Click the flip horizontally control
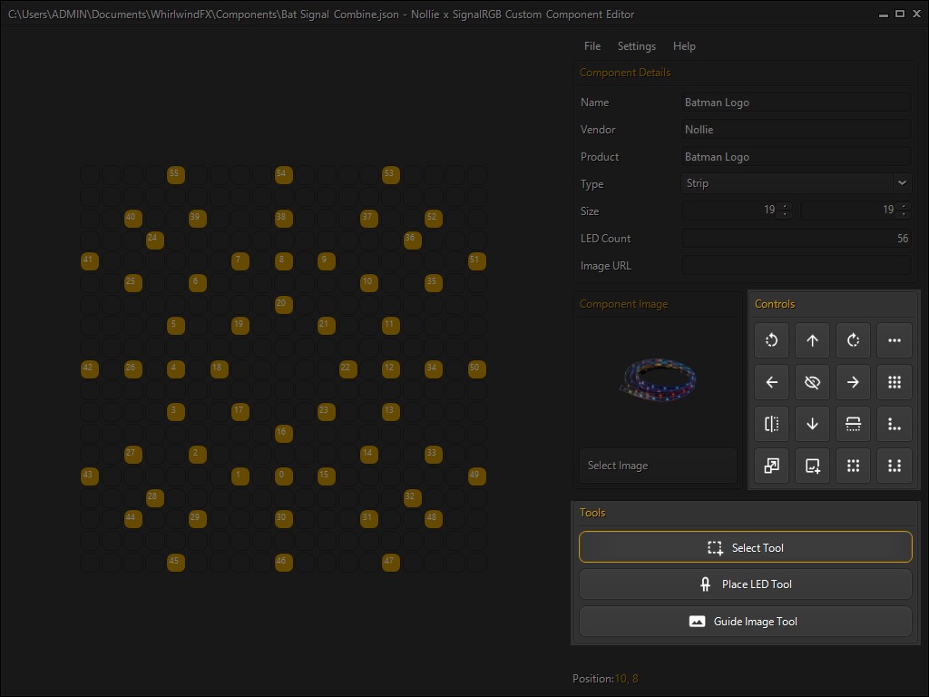The image size is (929, 697). click(x=771, y=424)
